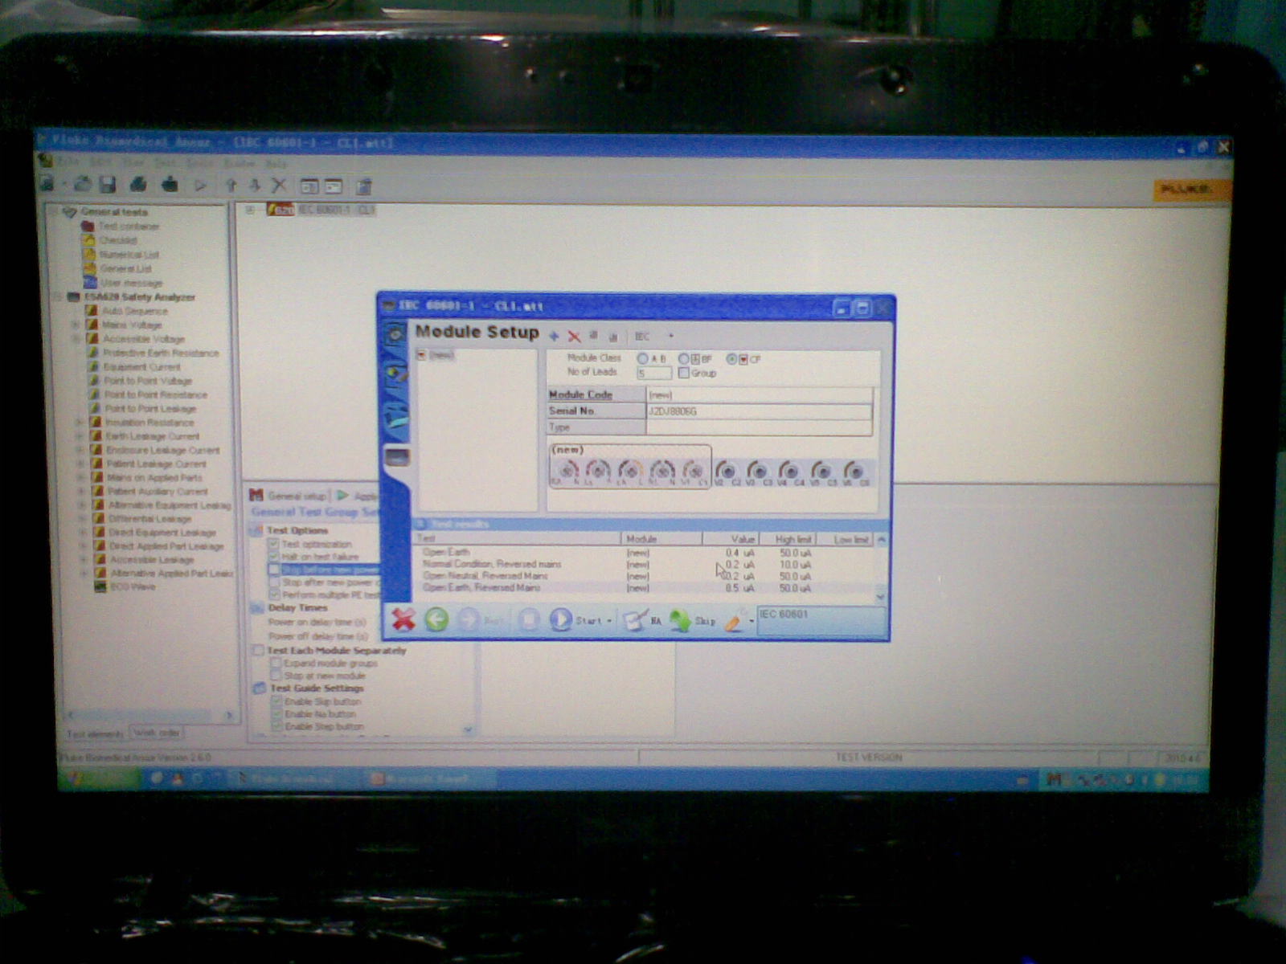This screenshot has height=964, width=1286.
Task: Click the bottom grey device icon in dialog sidebar
Action: point(397,457)
